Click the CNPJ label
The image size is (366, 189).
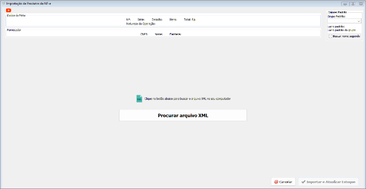[x=144, y=34]
